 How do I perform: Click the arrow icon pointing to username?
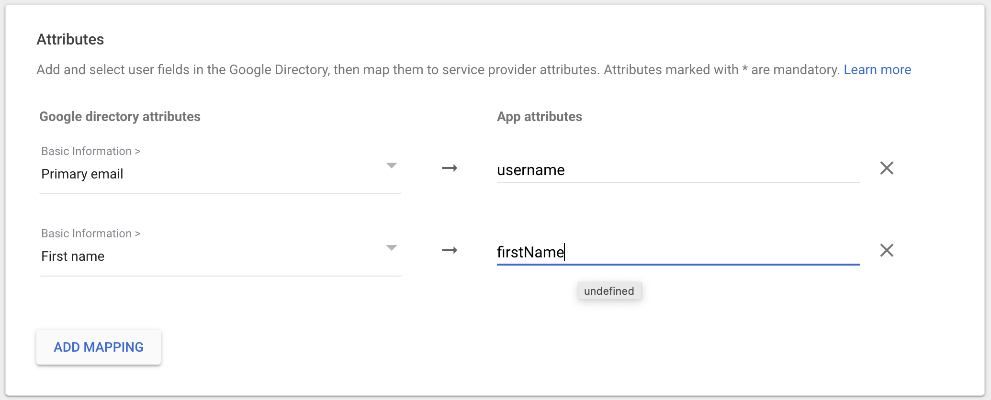click(449, 168)
